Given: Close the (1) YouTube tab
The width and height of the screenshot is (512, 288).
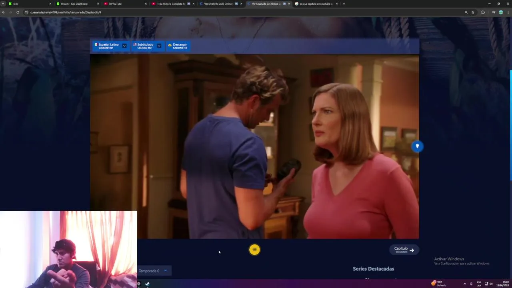Looking at the screenshot, I should click(145, 4).
